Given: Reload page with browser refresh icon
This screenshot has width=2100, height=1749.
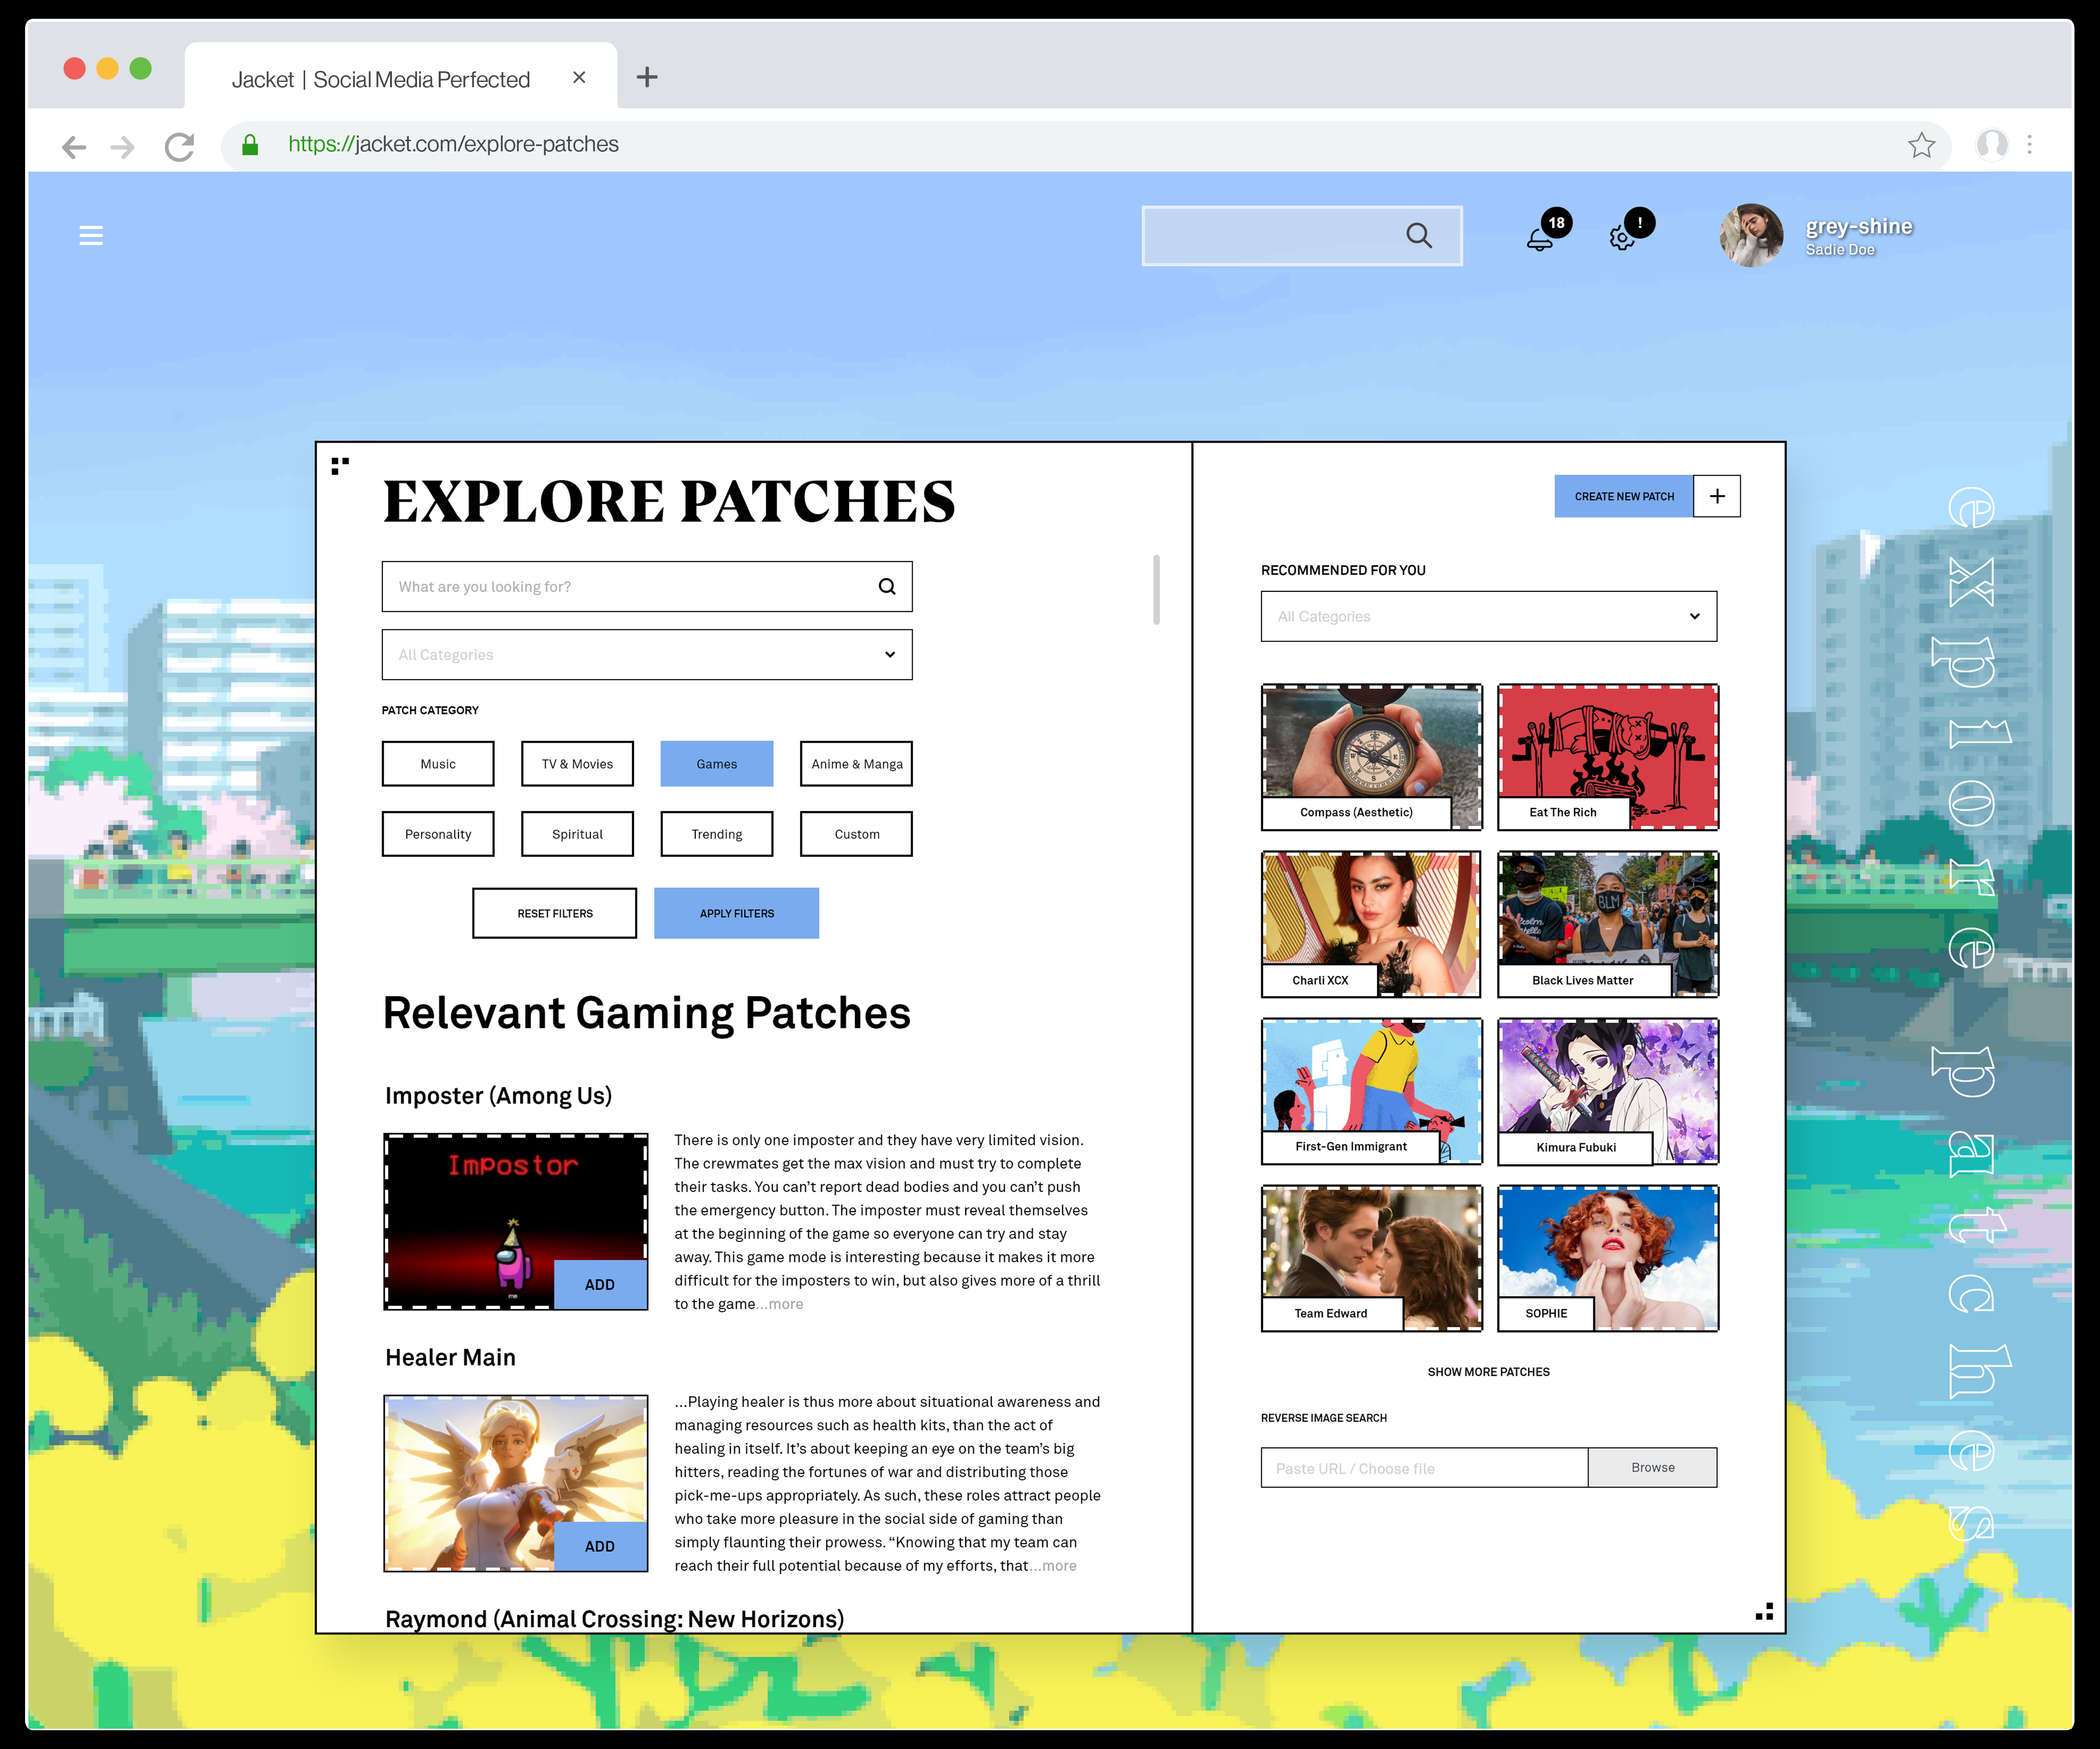Looking at the screenshot, I should tap(180, 147).
